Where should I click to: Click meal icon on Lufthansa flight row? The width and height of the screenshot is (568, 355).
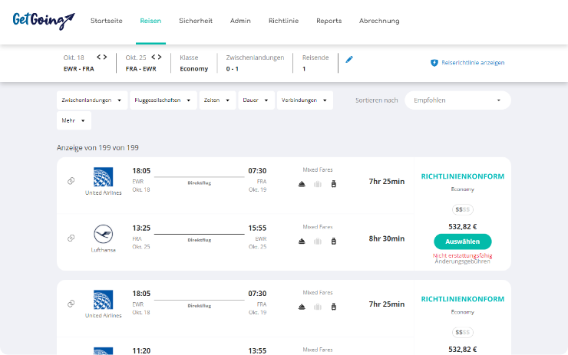[x=302, y=242]
